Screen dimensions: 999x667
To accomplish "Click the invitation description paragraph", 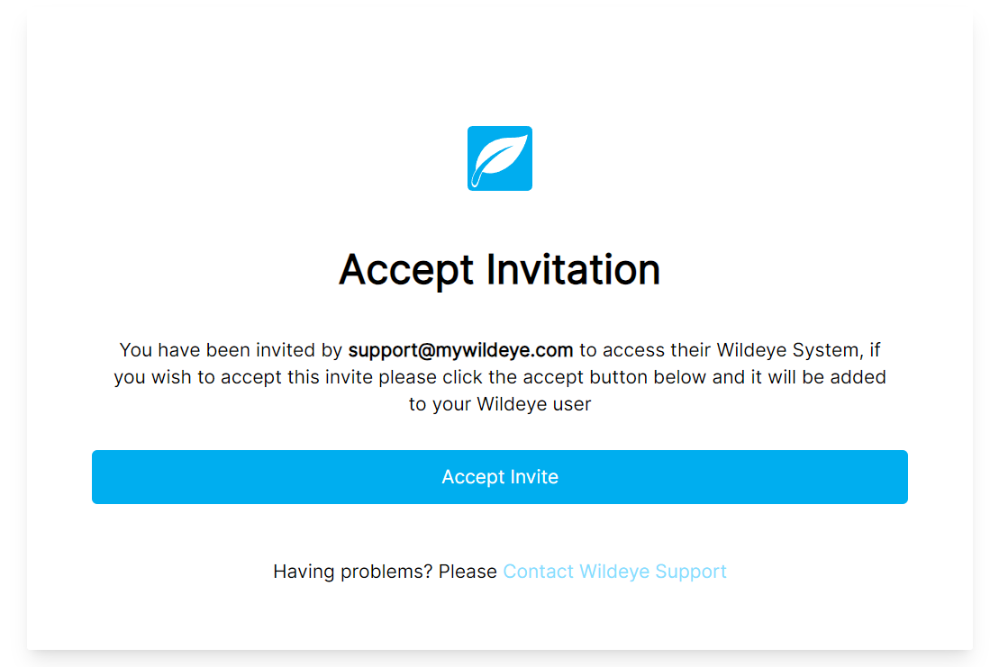I will click(500, 376).
